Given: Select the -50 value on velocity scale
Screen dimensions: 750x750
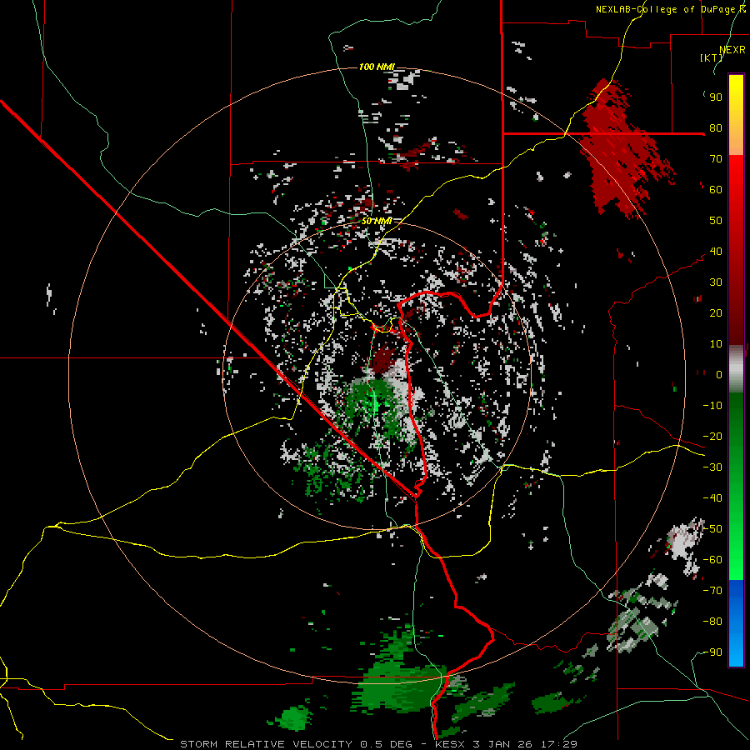Looking at the screenshot, I should 712,529.
